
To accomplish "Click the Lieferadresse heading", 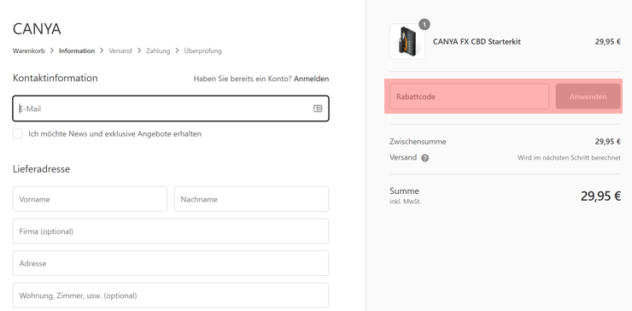I will pyautogui.click(x=41, y=169).
